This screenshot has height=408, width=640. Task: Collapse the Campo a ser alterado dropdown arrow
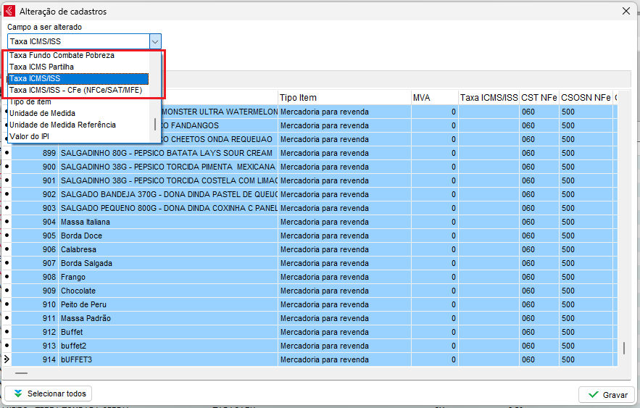154,42
